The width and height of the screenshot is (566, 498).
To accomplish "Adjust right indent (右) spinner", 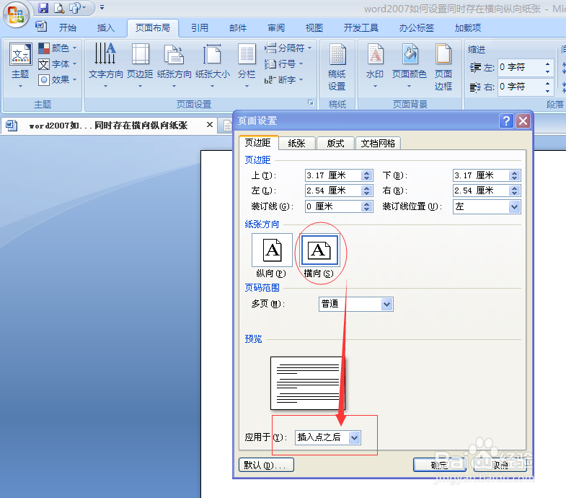I will (547, 87).
